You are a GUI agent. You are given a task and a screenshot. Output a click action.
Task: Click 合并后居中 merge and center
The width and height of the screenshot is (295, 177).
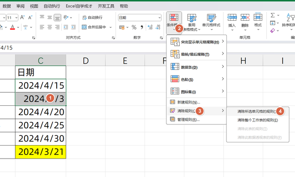tap(94, 27)
